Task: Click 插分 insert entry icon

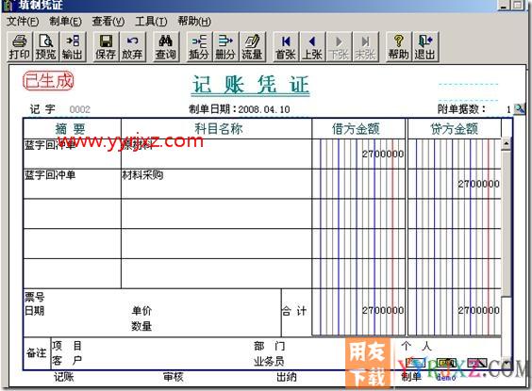Action: click(199, 47)
